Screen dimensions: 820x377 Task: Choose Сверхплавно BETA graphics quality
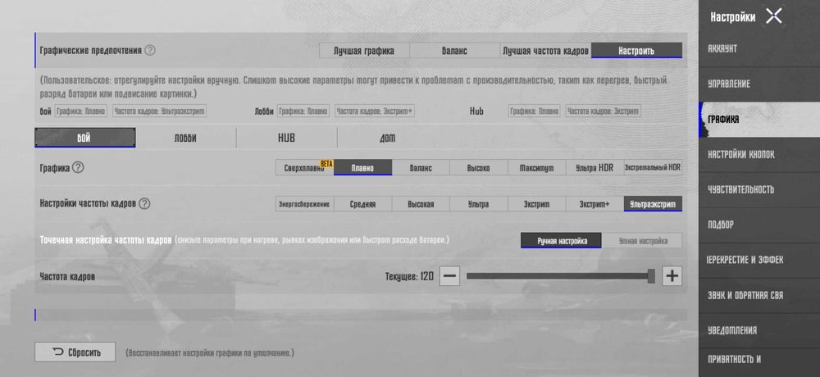point(304,168)
